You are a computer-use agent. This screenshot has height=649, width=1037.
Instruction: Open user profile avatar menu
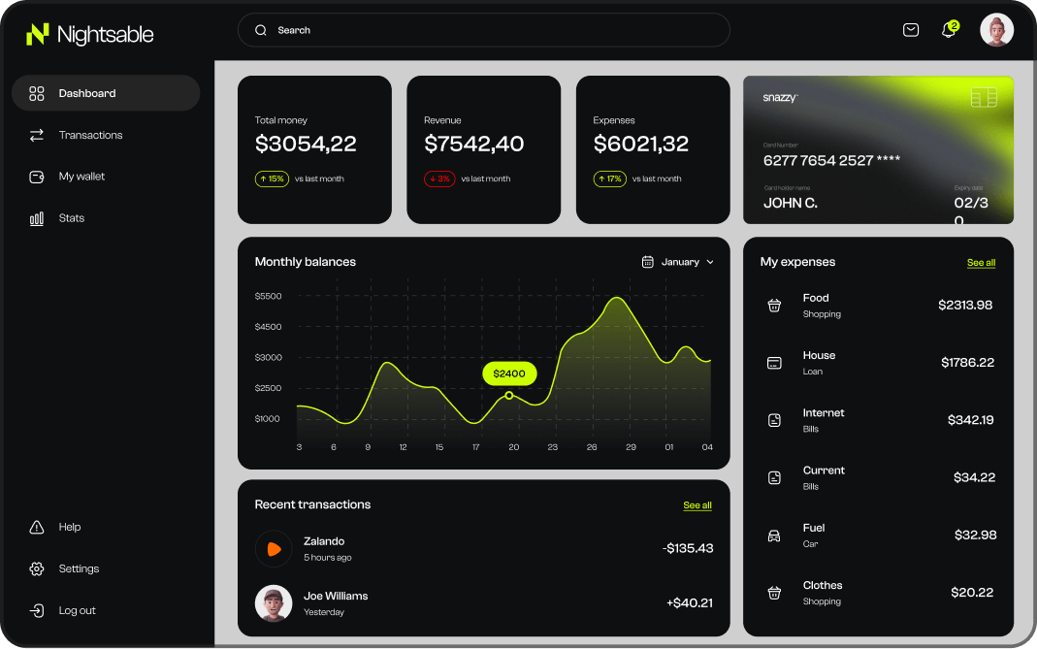coord(996,30)
